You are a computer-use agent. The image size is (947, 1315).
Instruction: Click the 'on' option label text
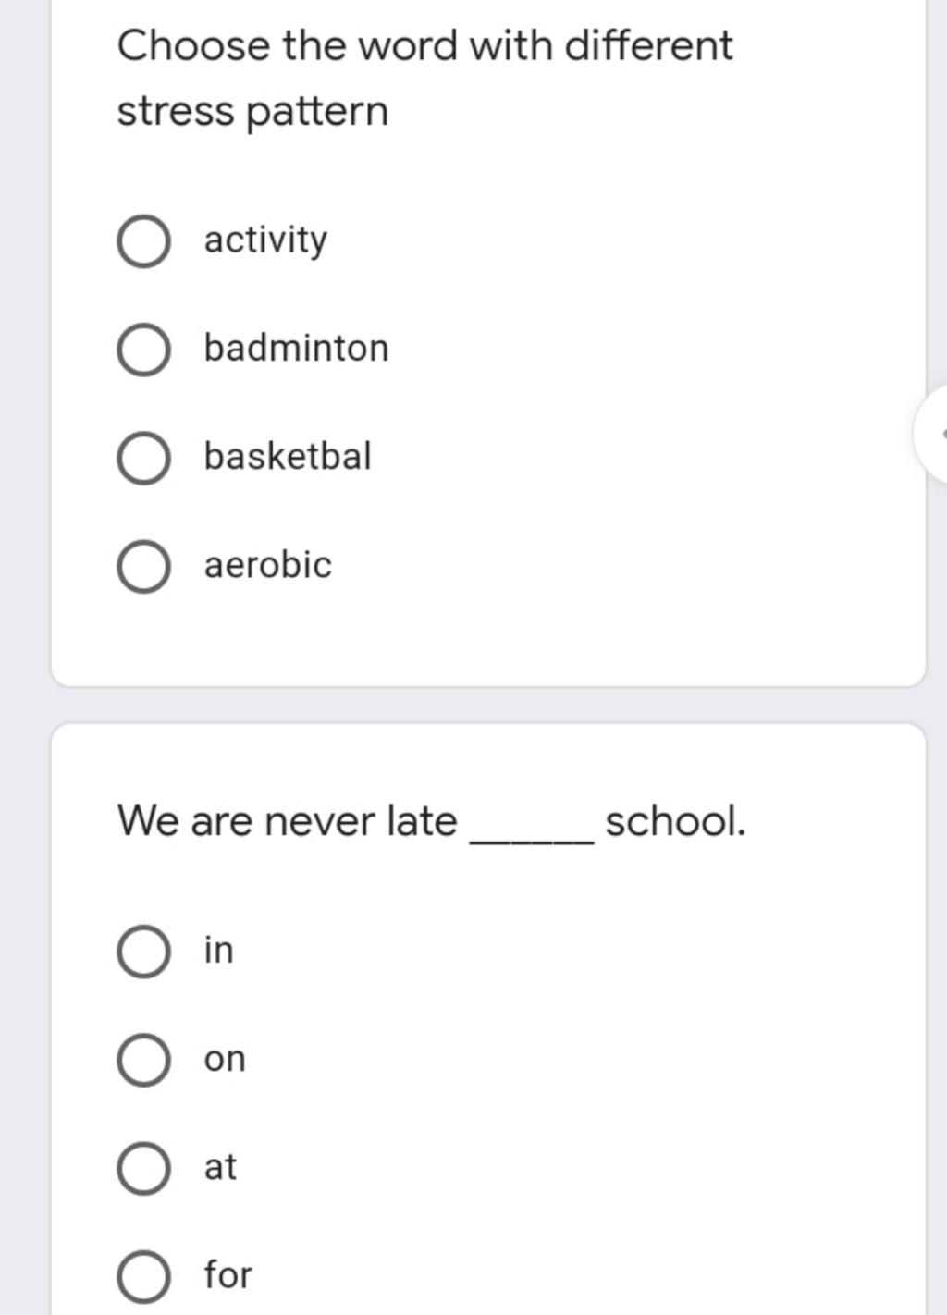click(225, 1059)
